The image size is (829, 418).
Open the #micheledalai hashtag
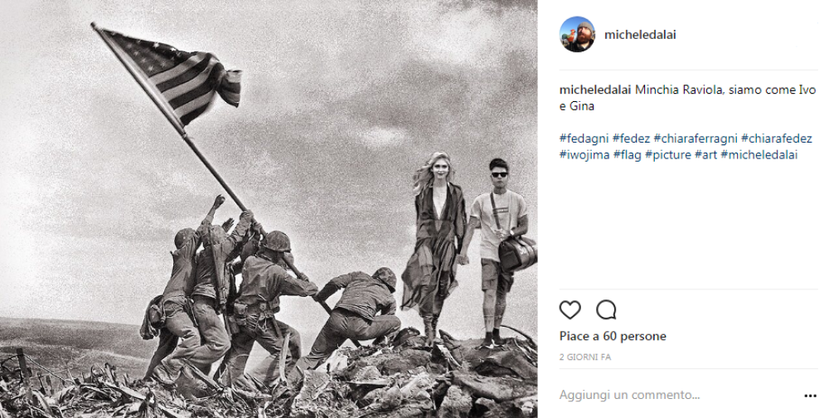(759, 155)
